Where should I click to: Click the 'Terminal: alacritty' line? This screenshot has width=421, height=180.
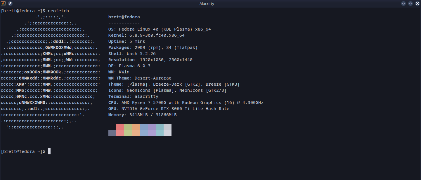click(x=133, y=96)
